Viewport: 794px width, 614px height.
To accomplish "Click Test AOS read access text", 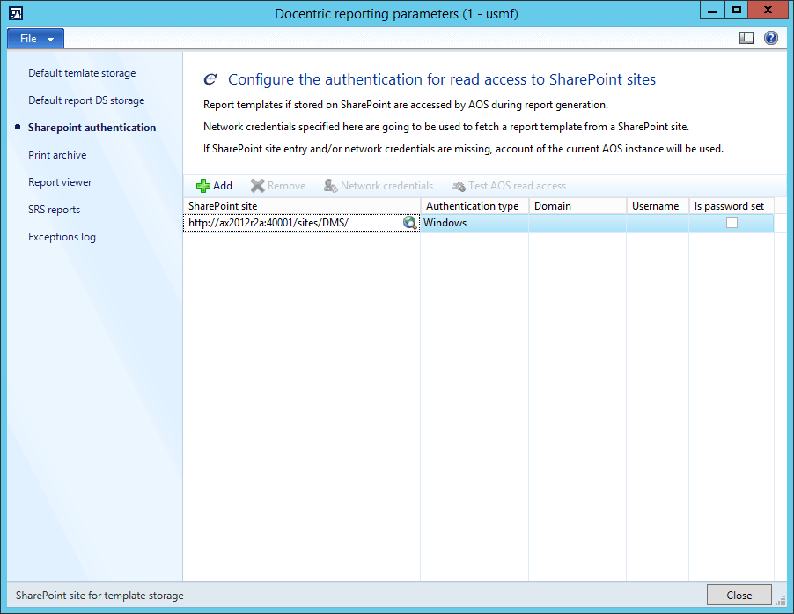I will pyautogui.click(x=517, y=186).
